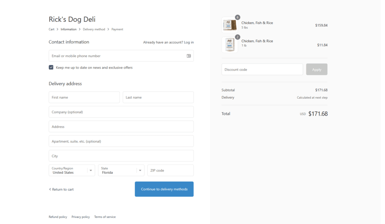This screenshot has width=385, height=224.
Task: Expand the State dropdown showing Florida
Action: pos(121,170)
